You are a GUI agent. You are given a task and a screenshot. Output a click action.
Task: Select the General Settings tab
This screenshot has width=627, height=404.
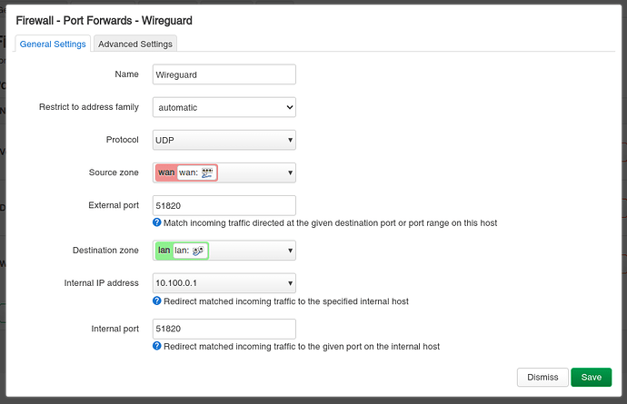[53, 44]
